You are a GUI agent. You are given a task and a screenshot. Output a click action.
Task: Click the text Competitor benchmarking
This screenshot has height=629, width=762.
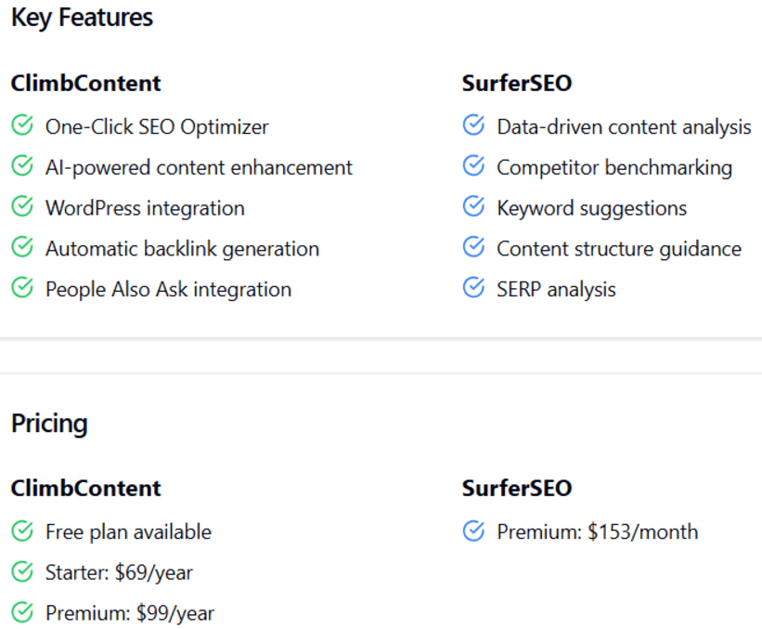coord(614,168)
